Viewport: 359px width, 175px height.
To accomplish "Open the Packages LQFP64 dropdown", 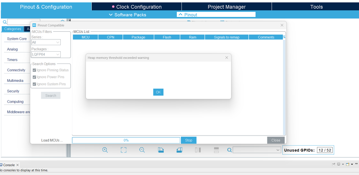I will (46, 55).
